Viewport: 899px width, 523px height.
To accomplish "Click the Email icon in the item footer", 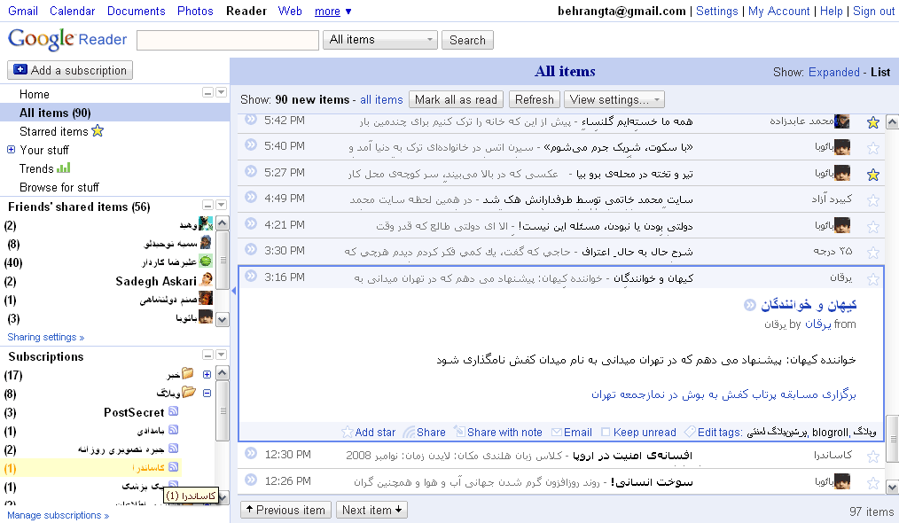I will click(555, 432).
